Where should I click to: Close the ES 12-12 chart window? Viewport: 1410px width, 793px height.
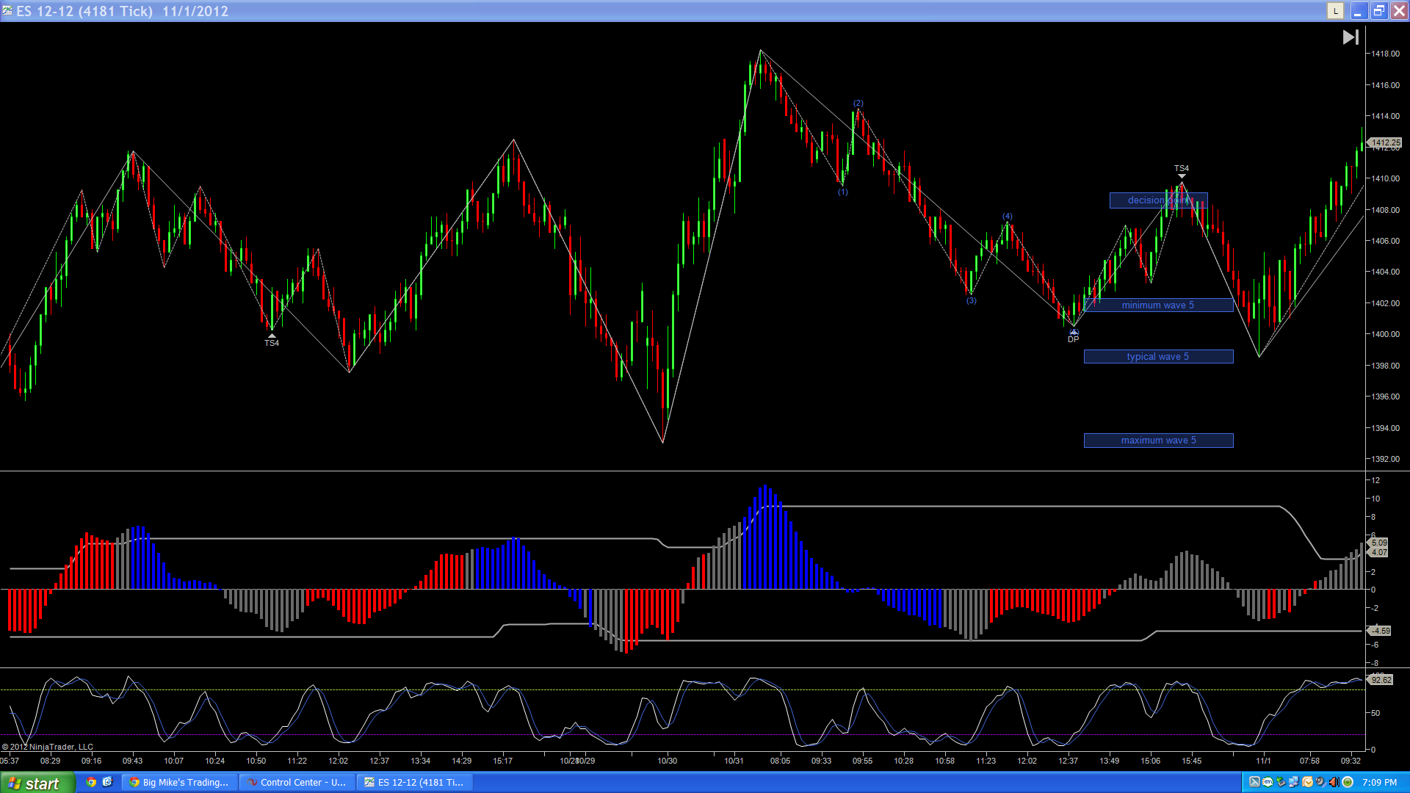tap(1400, 11)
